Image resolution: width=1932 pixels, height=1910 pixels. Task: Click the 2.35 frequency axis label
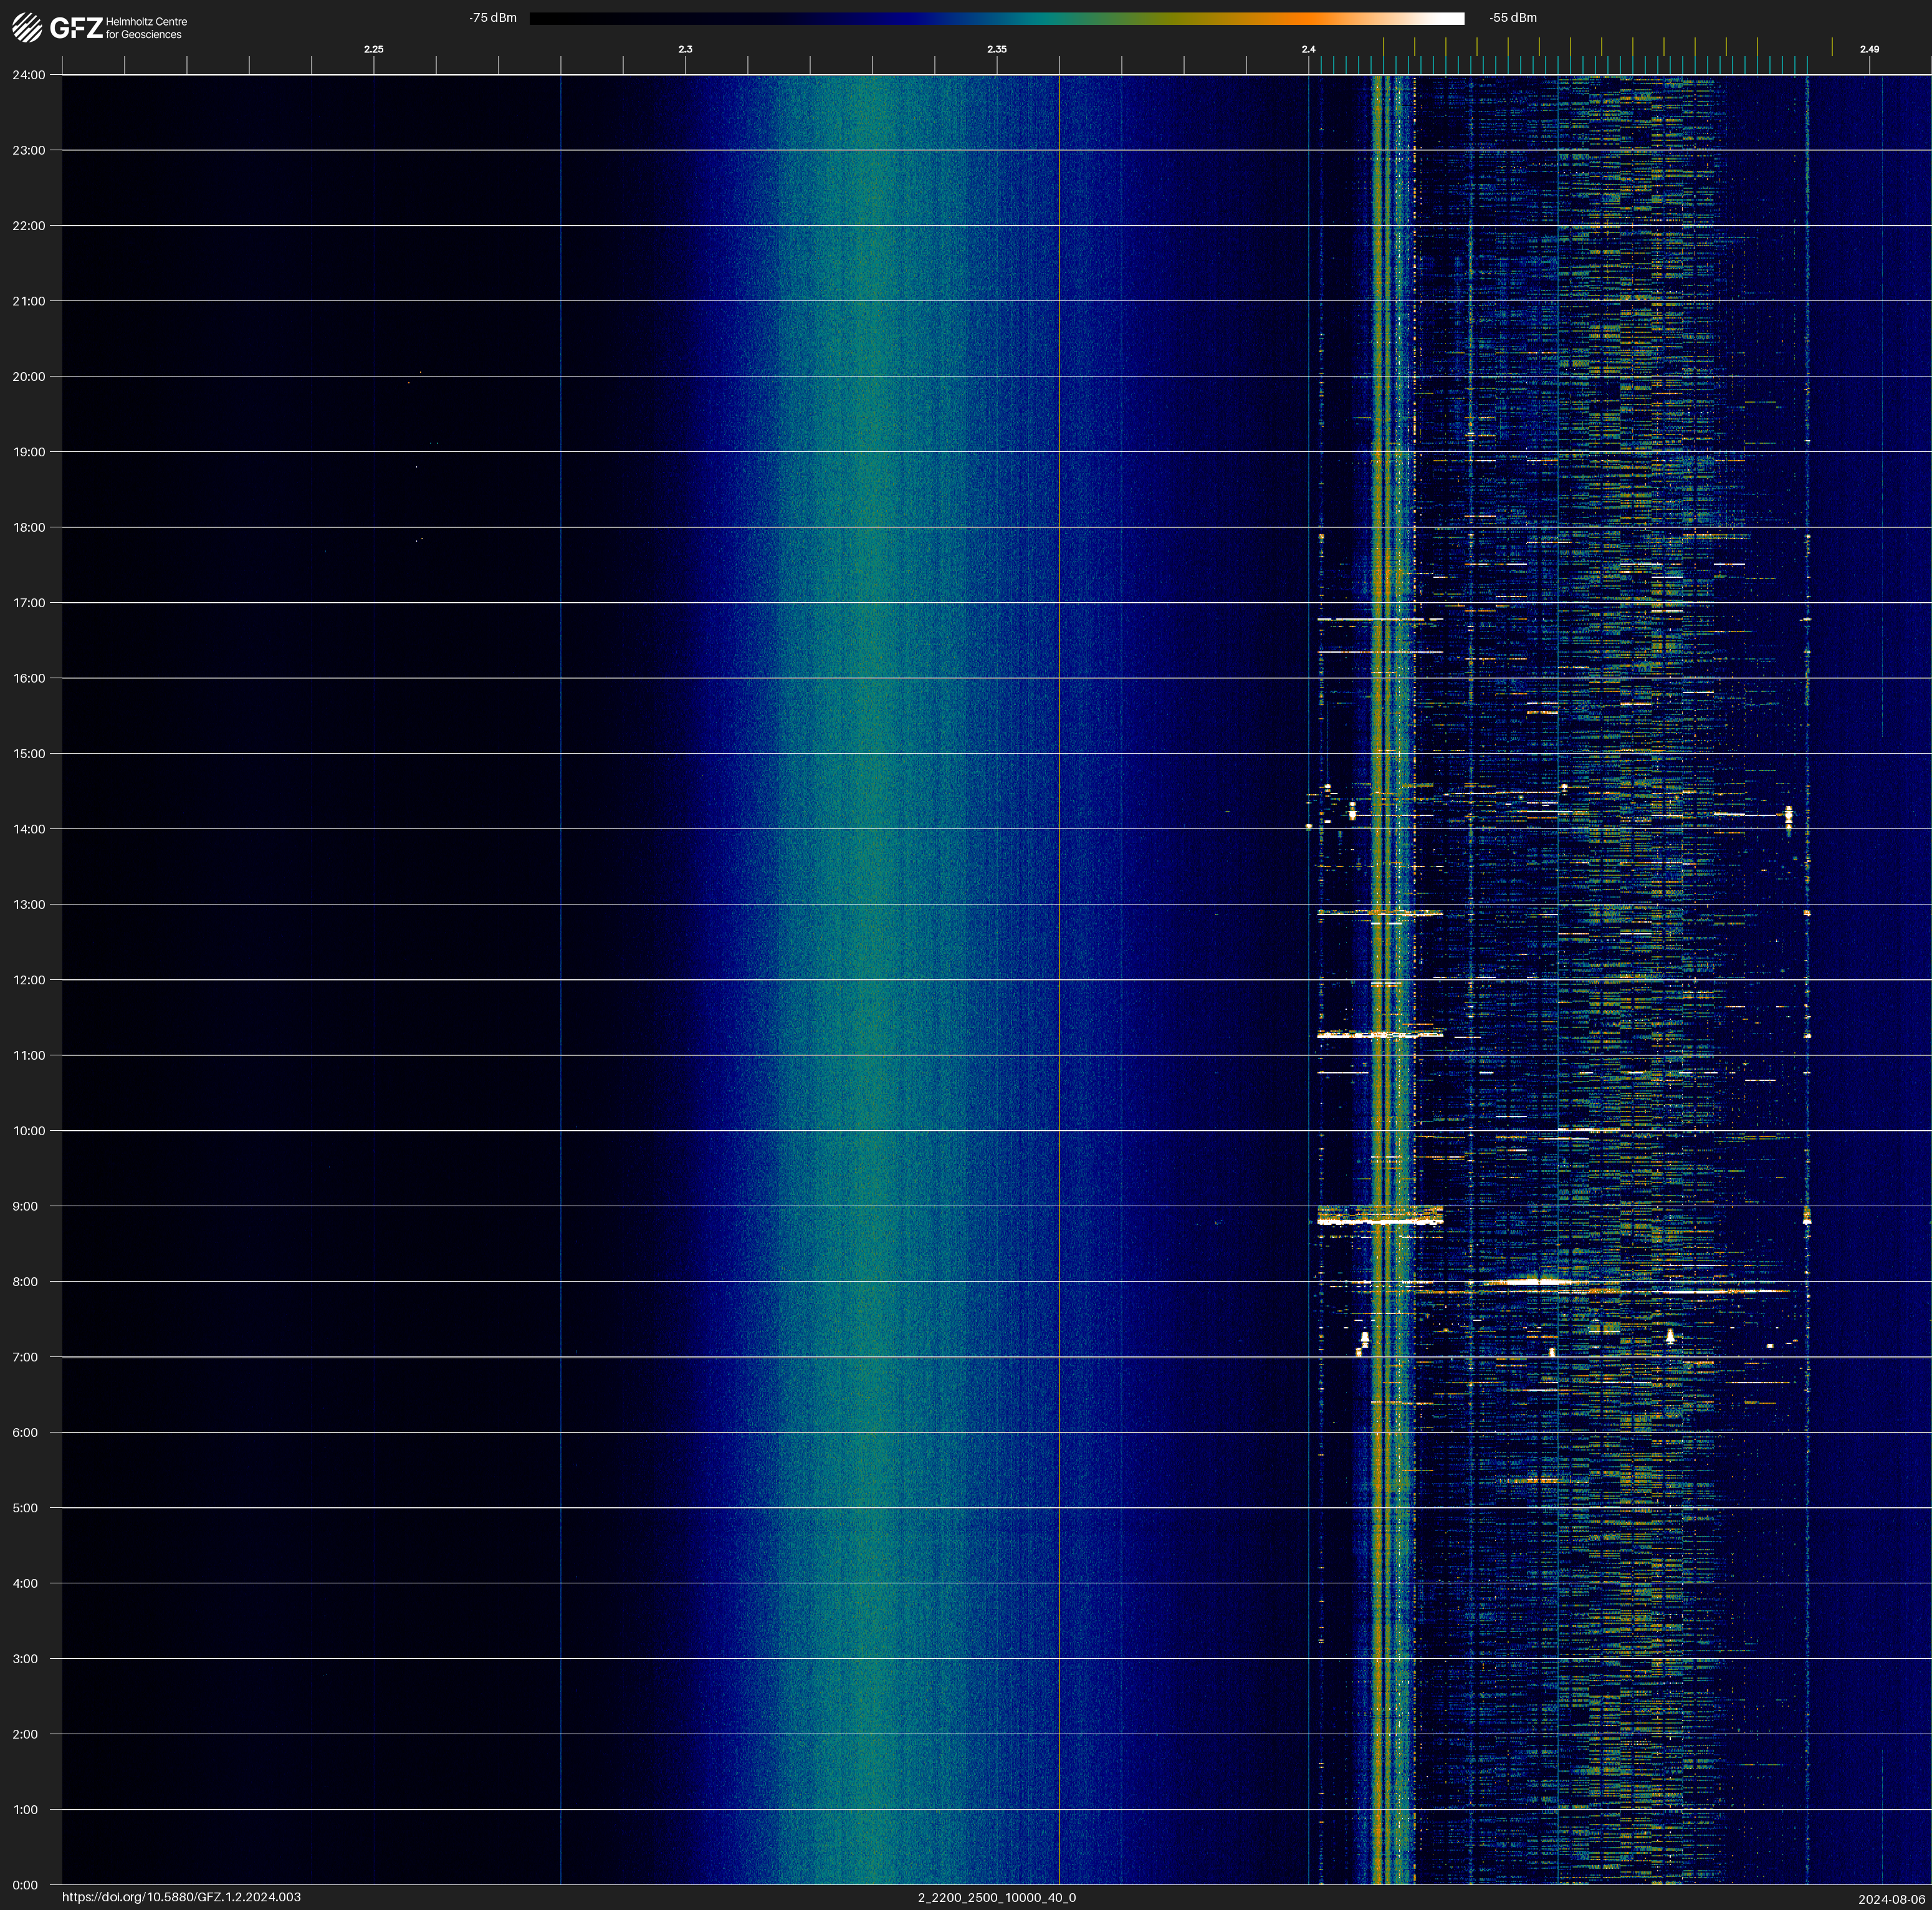[x=997, y=49]
